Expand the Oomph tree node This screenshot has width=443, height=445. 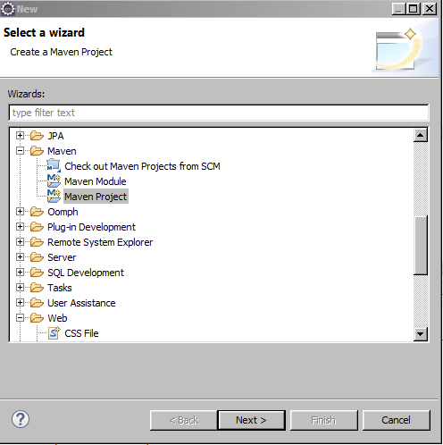click(x=20, y=212)
